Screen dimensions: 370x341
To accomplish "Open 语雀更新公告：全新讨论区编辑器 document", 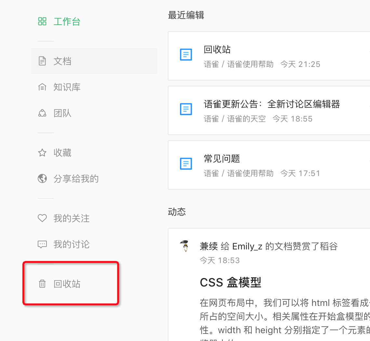I will pyautogui.click(x=272, y=104).
